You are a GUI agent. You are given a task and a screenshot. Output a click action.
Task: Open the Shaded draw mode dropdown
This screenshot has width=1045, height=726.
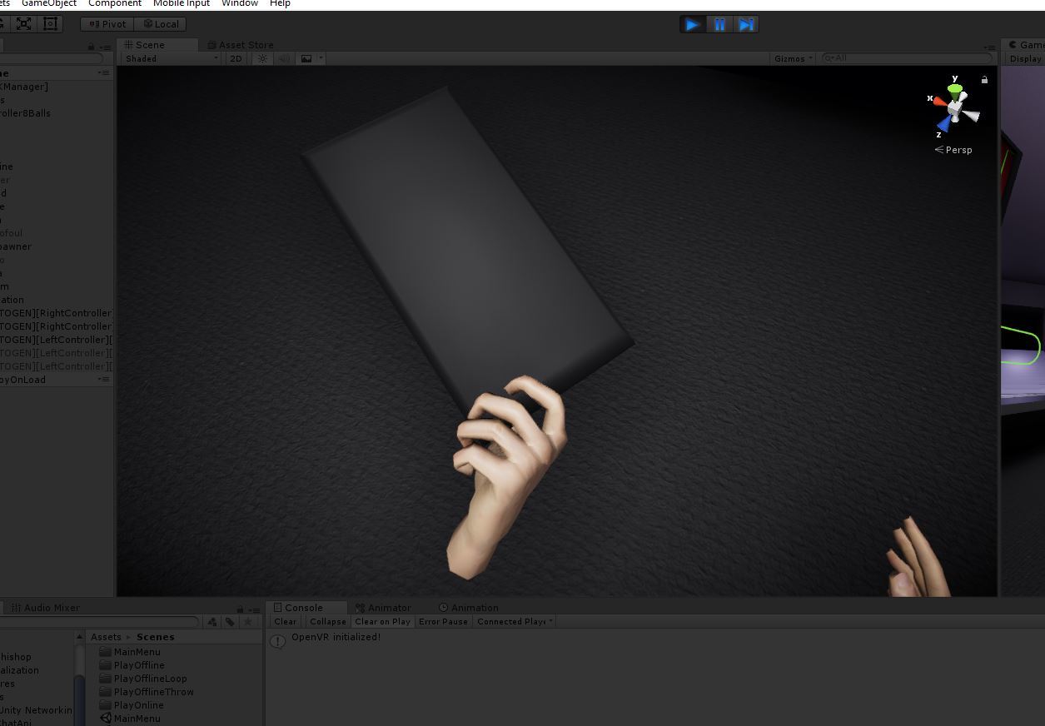coord(171,58)
